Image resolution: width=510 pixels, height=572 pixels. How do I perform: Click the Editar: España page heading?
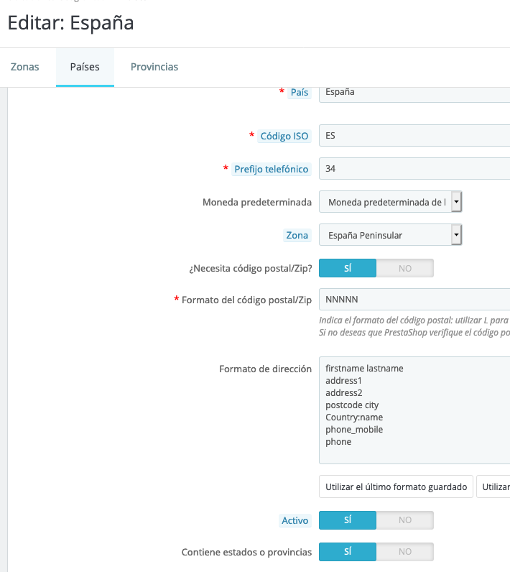point(70,22)
